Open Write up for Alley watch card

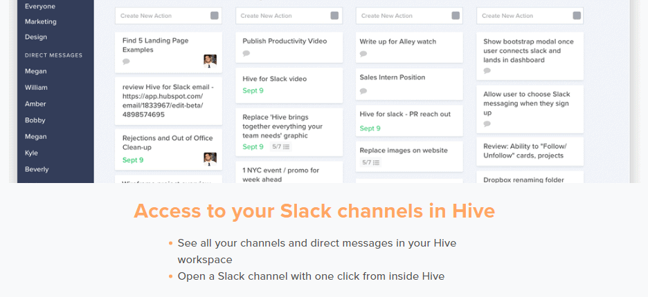click(x=409, y=48)
